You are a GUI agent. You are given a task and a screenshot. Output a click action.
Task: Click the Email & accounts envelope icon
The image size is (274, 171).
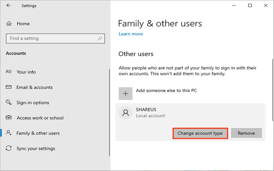pos(9,87)
